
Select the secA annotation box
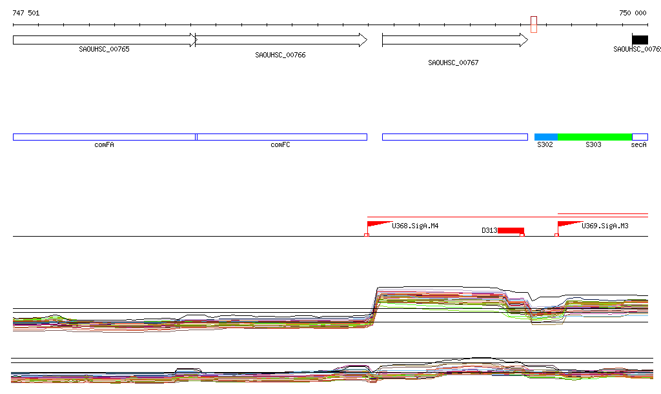point(640,137)
